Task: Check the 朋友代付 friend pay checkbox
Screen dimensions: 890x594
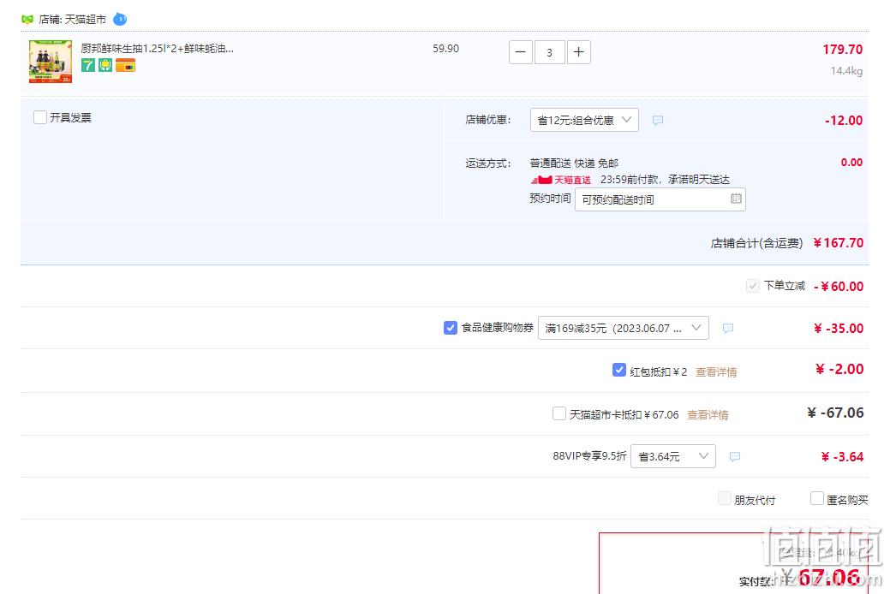Action: point(725,498)
